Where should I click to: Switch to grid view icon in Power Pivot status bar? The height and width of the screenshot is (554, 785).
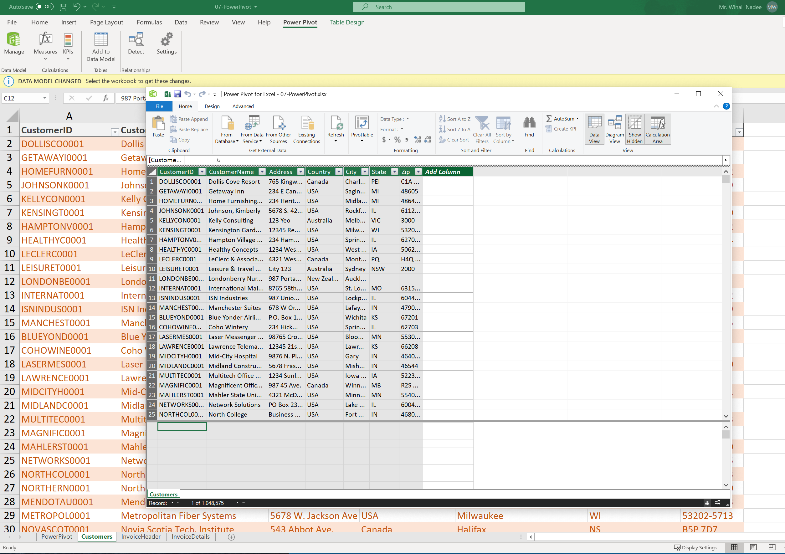[707, 503]
